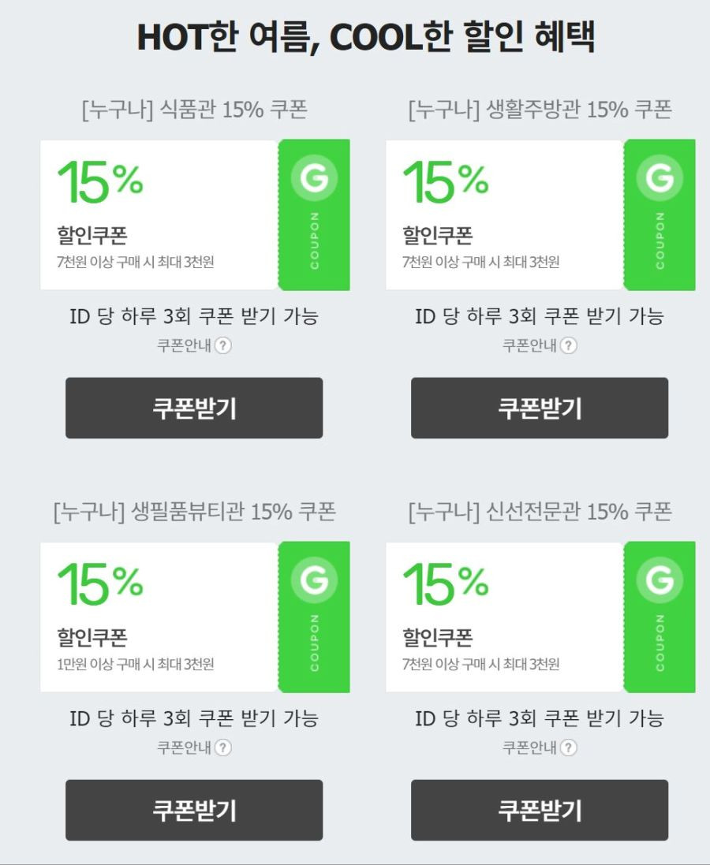Image resolution: width=710 pixels, height=865 pixels.
Task: Open the question mark help icon under 식품관 coupon
Action: [223, 345]
